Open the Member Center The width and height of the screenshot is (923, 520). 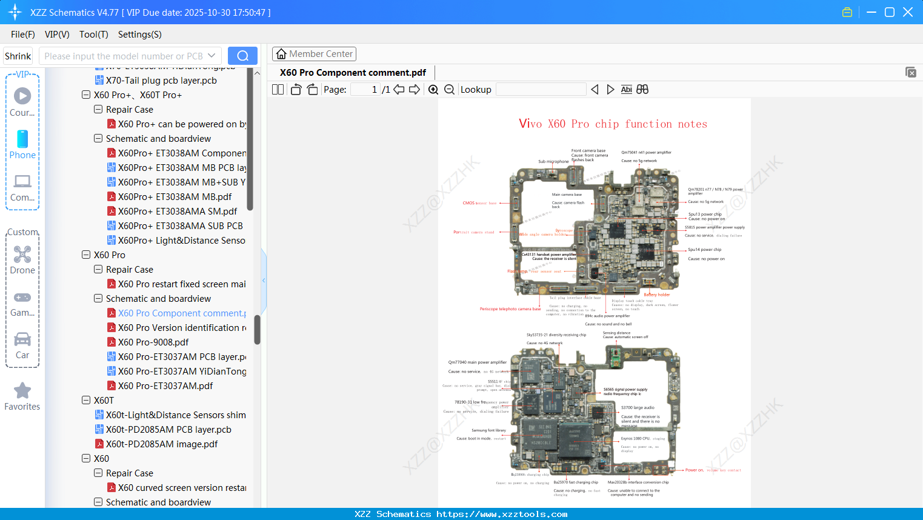tap(314, 54)
